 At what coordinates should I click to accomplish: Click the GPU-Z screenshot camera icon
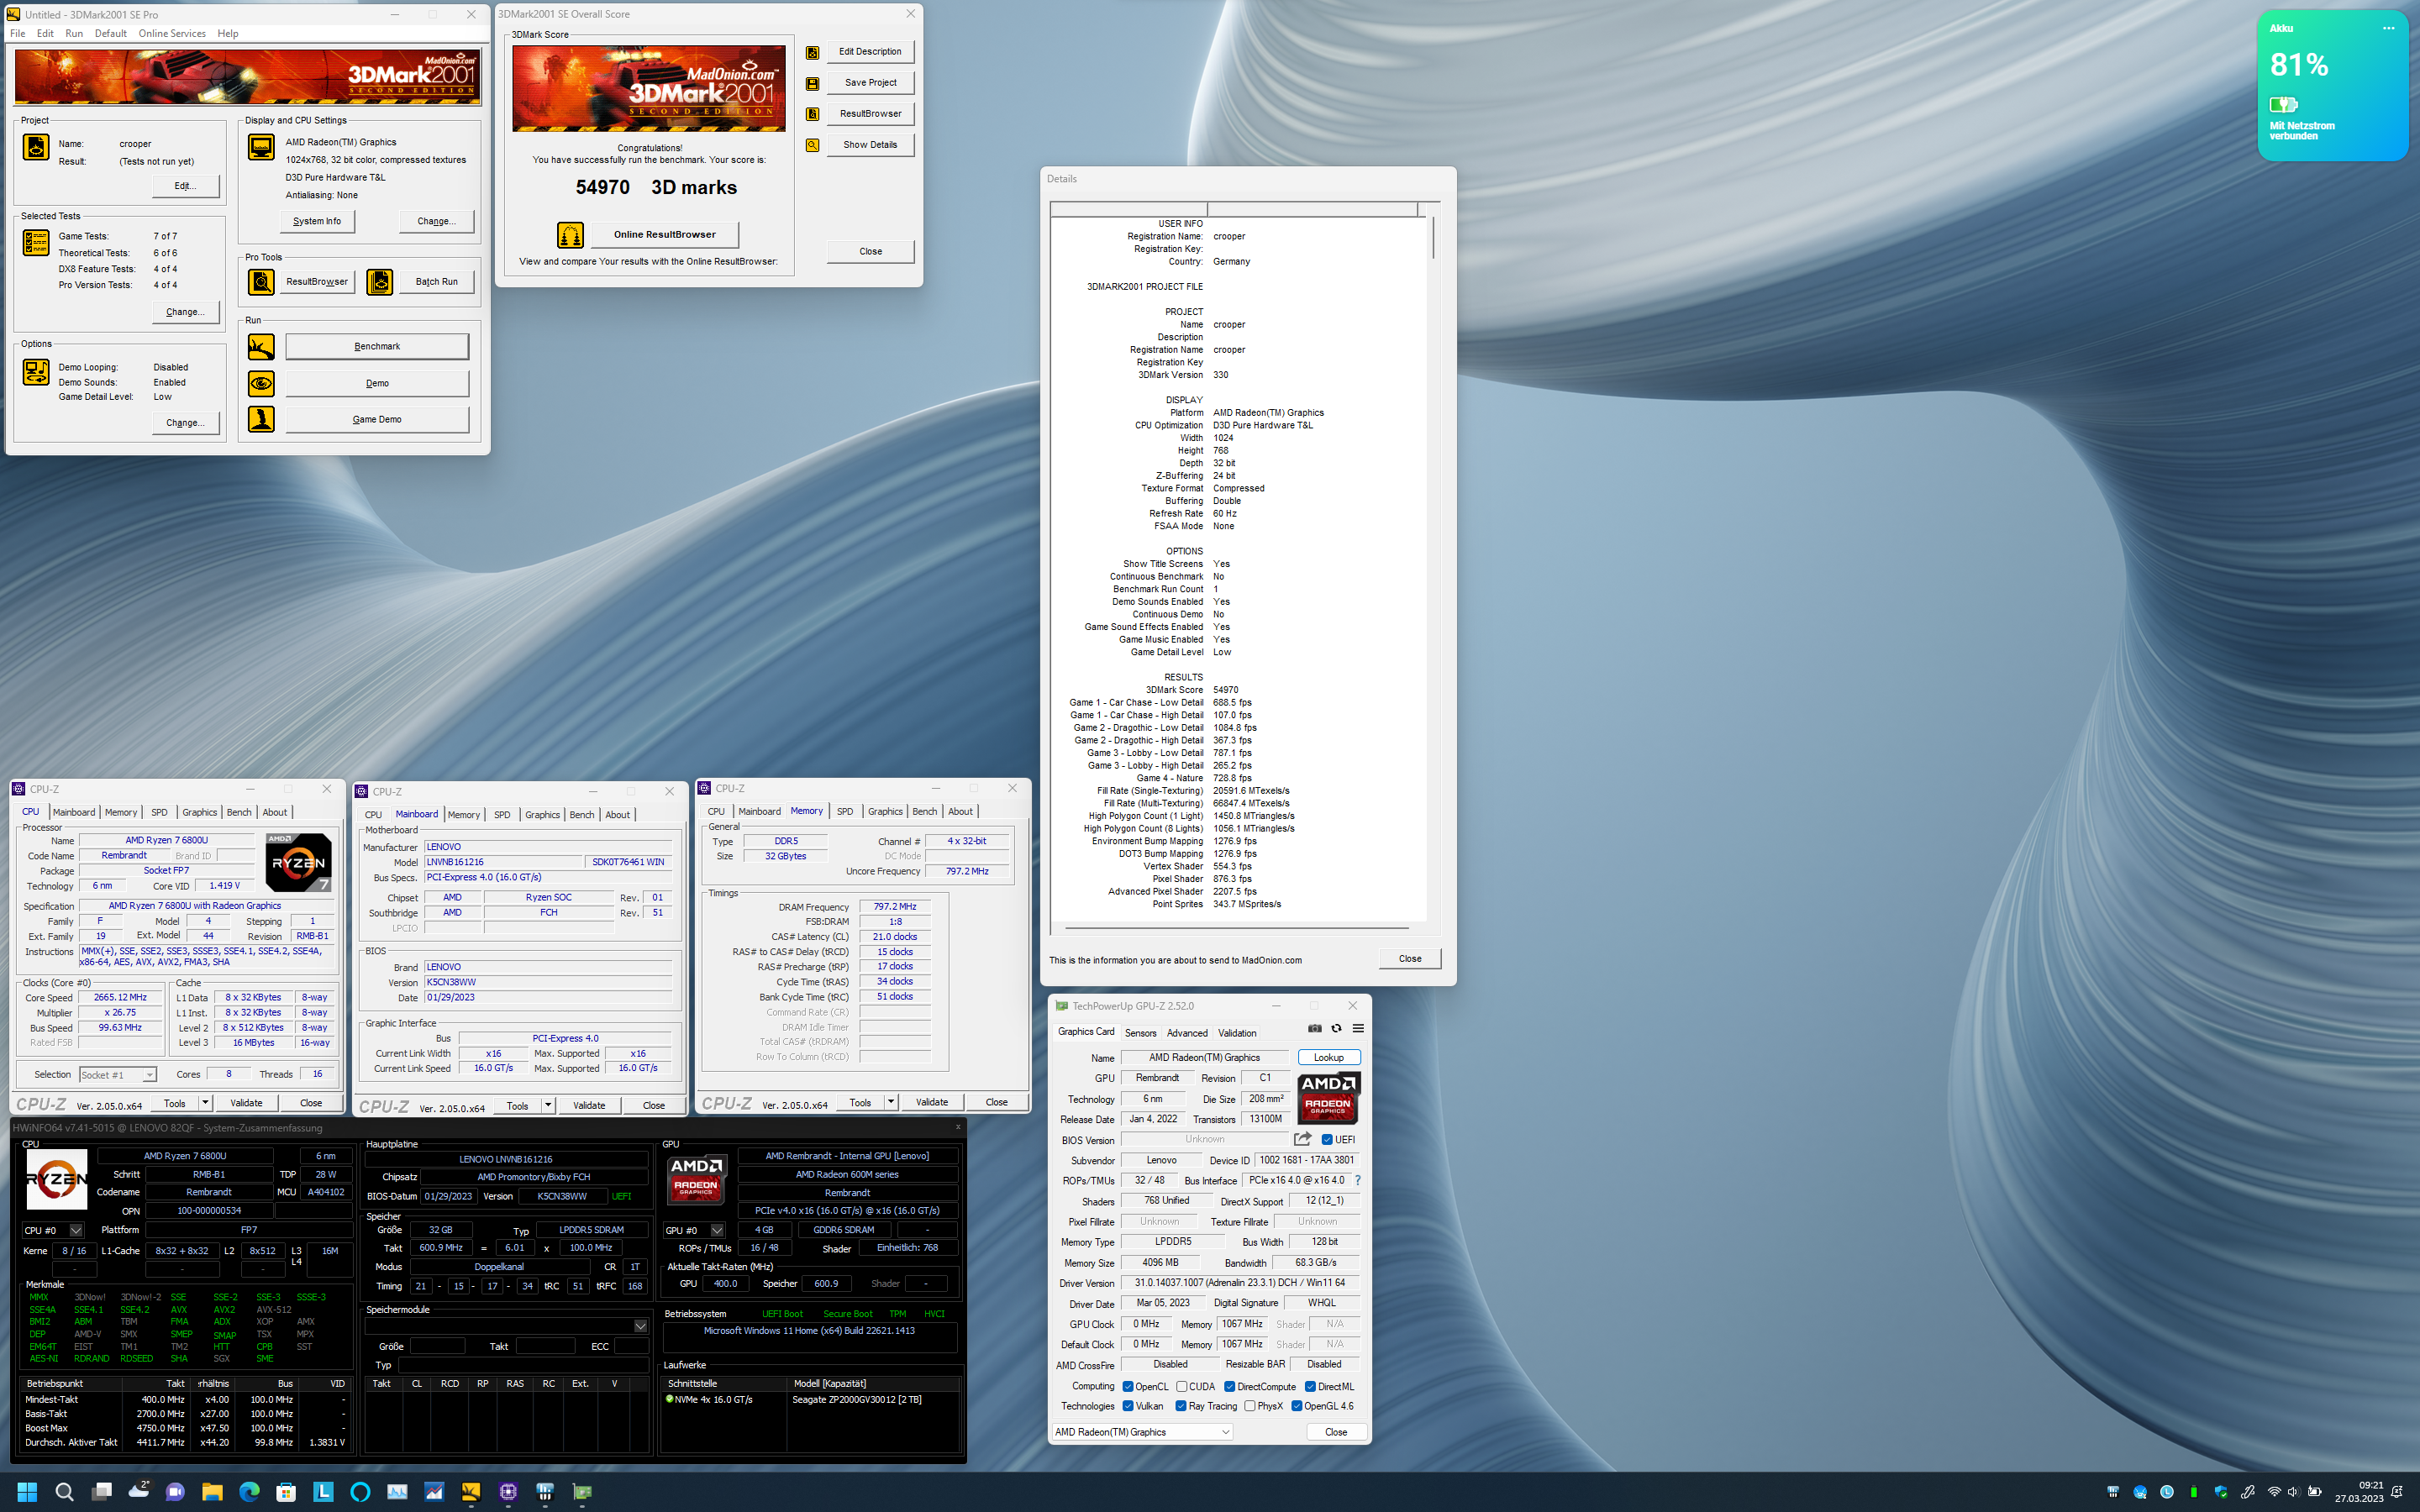pos(1314,1028)
